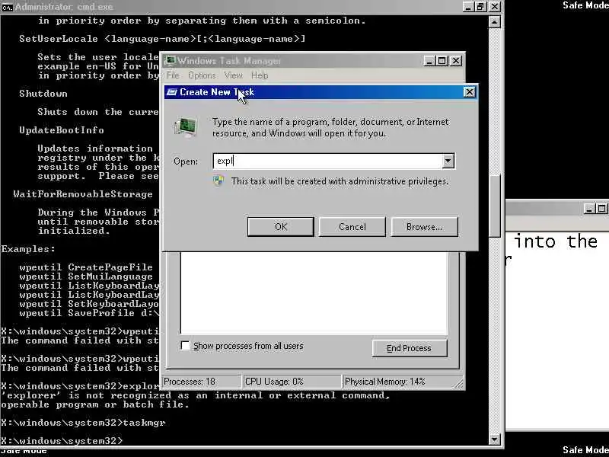609x457 pixels.
Task: Open the Browse... file picker
Action: tap(425, 226)
